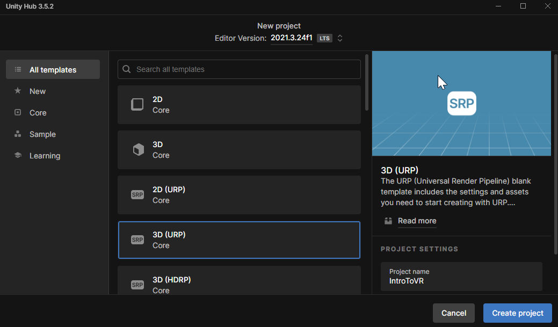Switch to the New templates section
The height and width of the screenshot is (327, 558).
click(37, 91)
